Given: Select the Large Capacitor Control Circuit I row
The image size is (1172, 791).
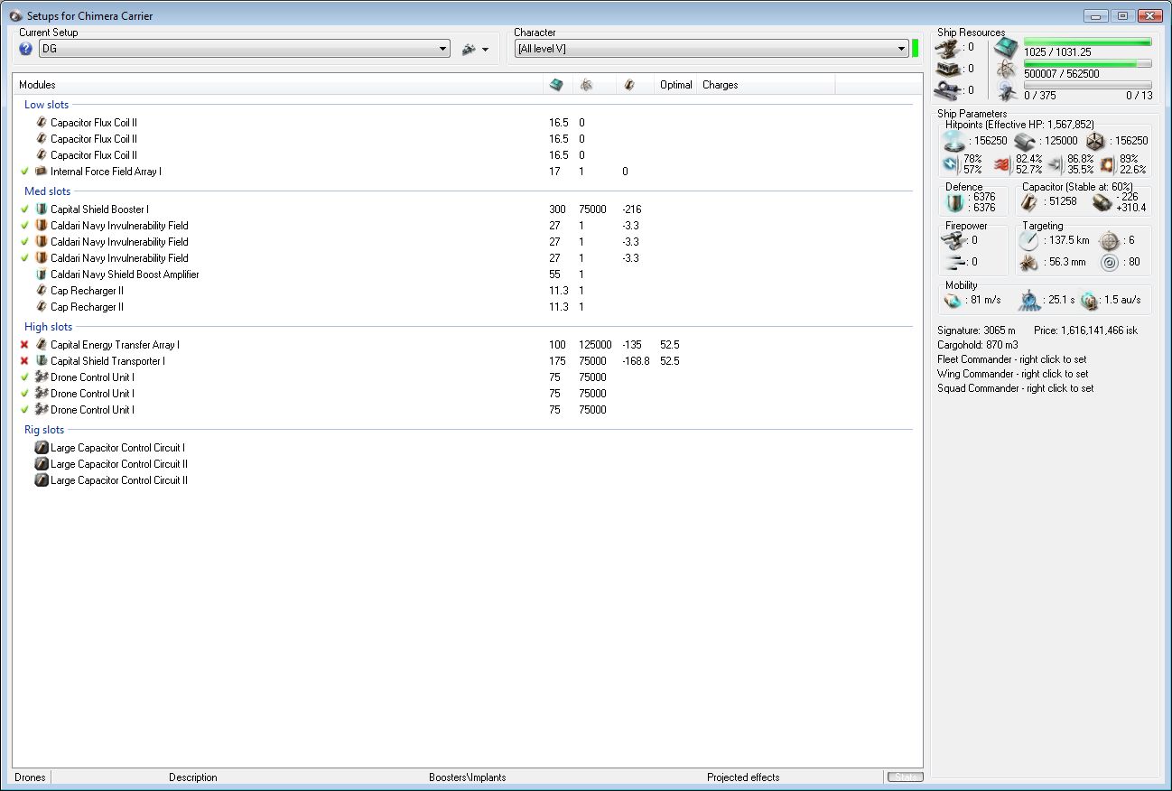Looking at the screenshot, I should point(468,448).
